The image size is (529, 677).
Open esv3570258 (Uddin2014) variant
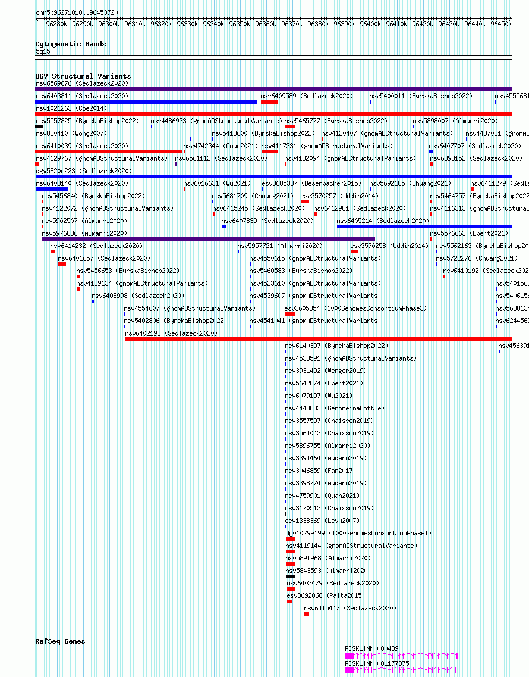(390, 246)
